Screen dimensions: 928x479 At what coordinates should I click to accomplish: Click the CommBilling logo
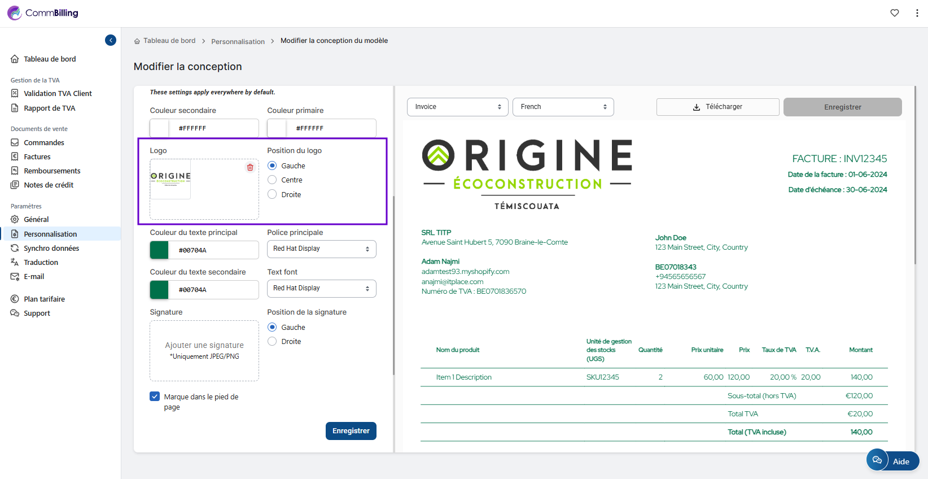click(x=43, y=13)
